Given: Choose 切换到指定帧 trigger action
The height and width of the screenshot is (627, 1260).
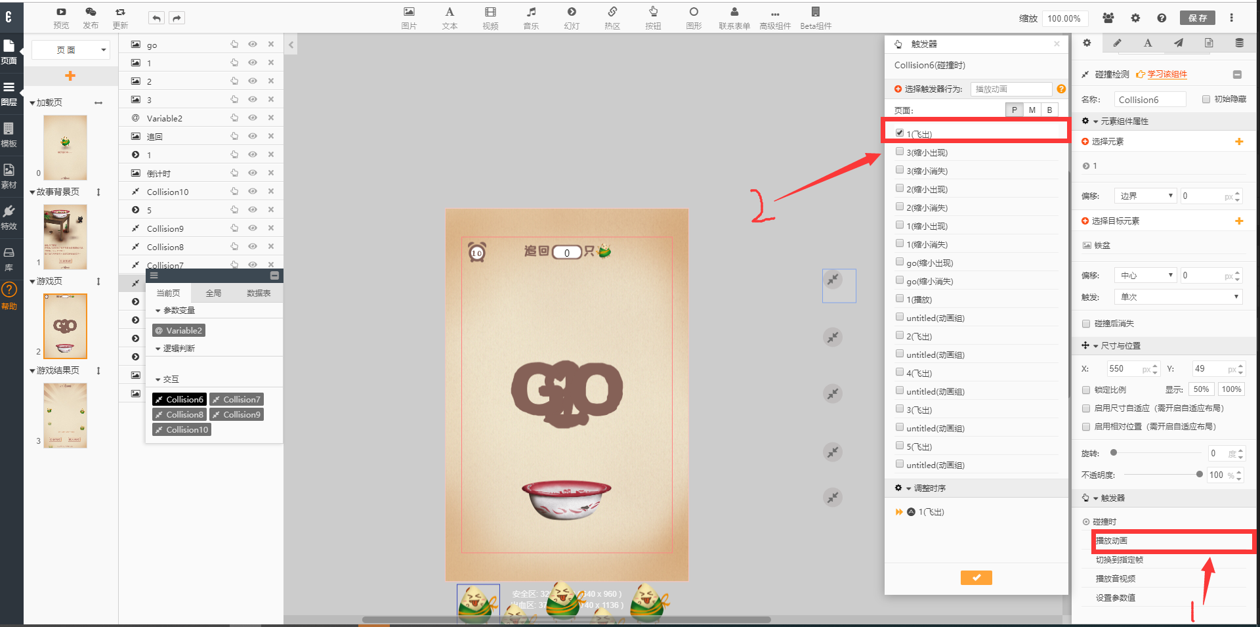Looking at the screenshot, I should click(x=1119, y=559).
